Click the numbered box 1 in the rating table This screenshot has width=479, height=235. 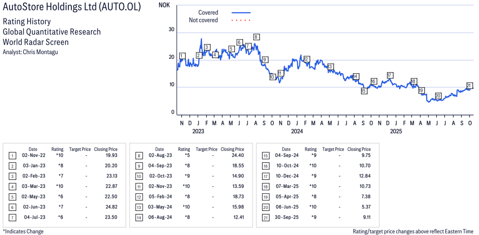12,156
